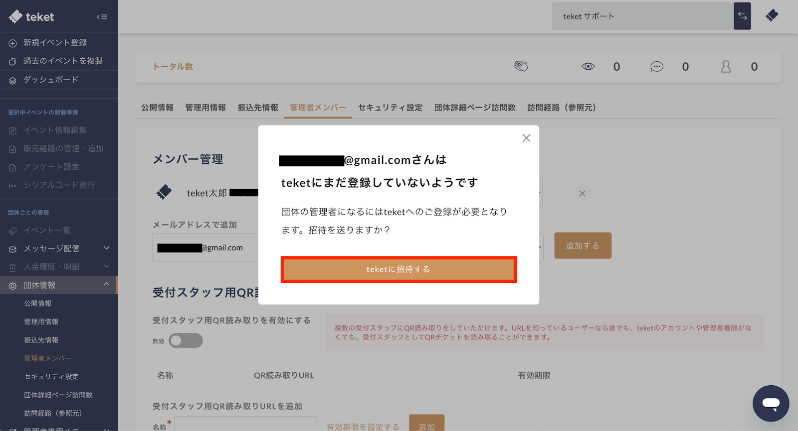The width and height of the screenshot is (798, 431).
Task: Click the eye views icon in トータル数 bar
Action: click(588, 67)
